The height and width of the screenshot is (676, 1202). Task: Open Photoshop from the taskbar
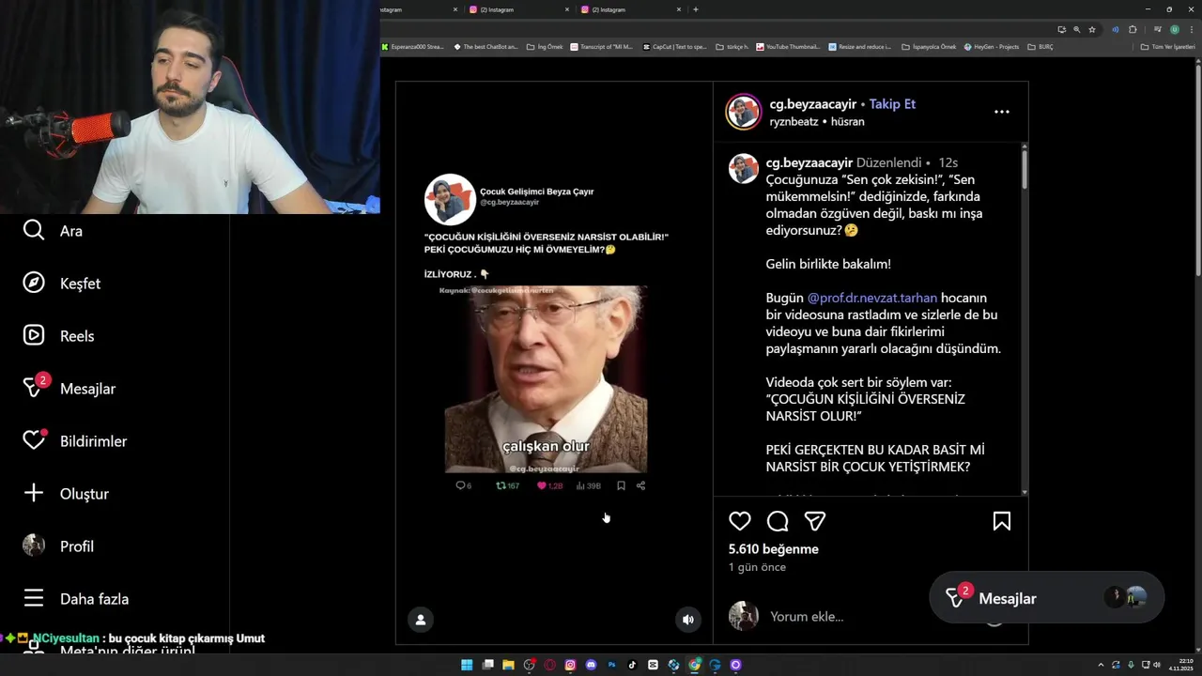(x=611, y=665)
